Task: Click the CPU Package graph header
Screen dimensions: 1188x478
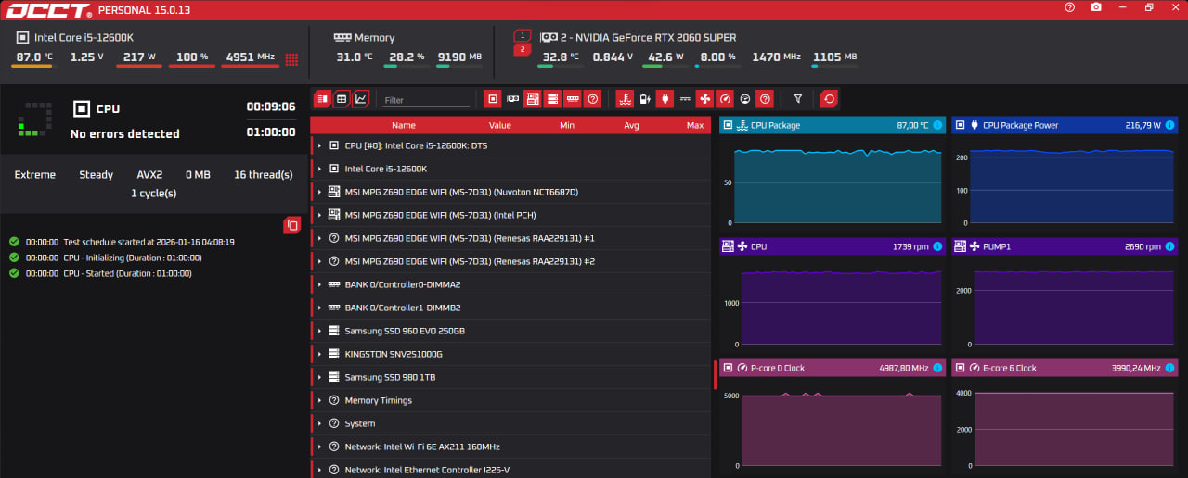Action: [x=833, y=125]
